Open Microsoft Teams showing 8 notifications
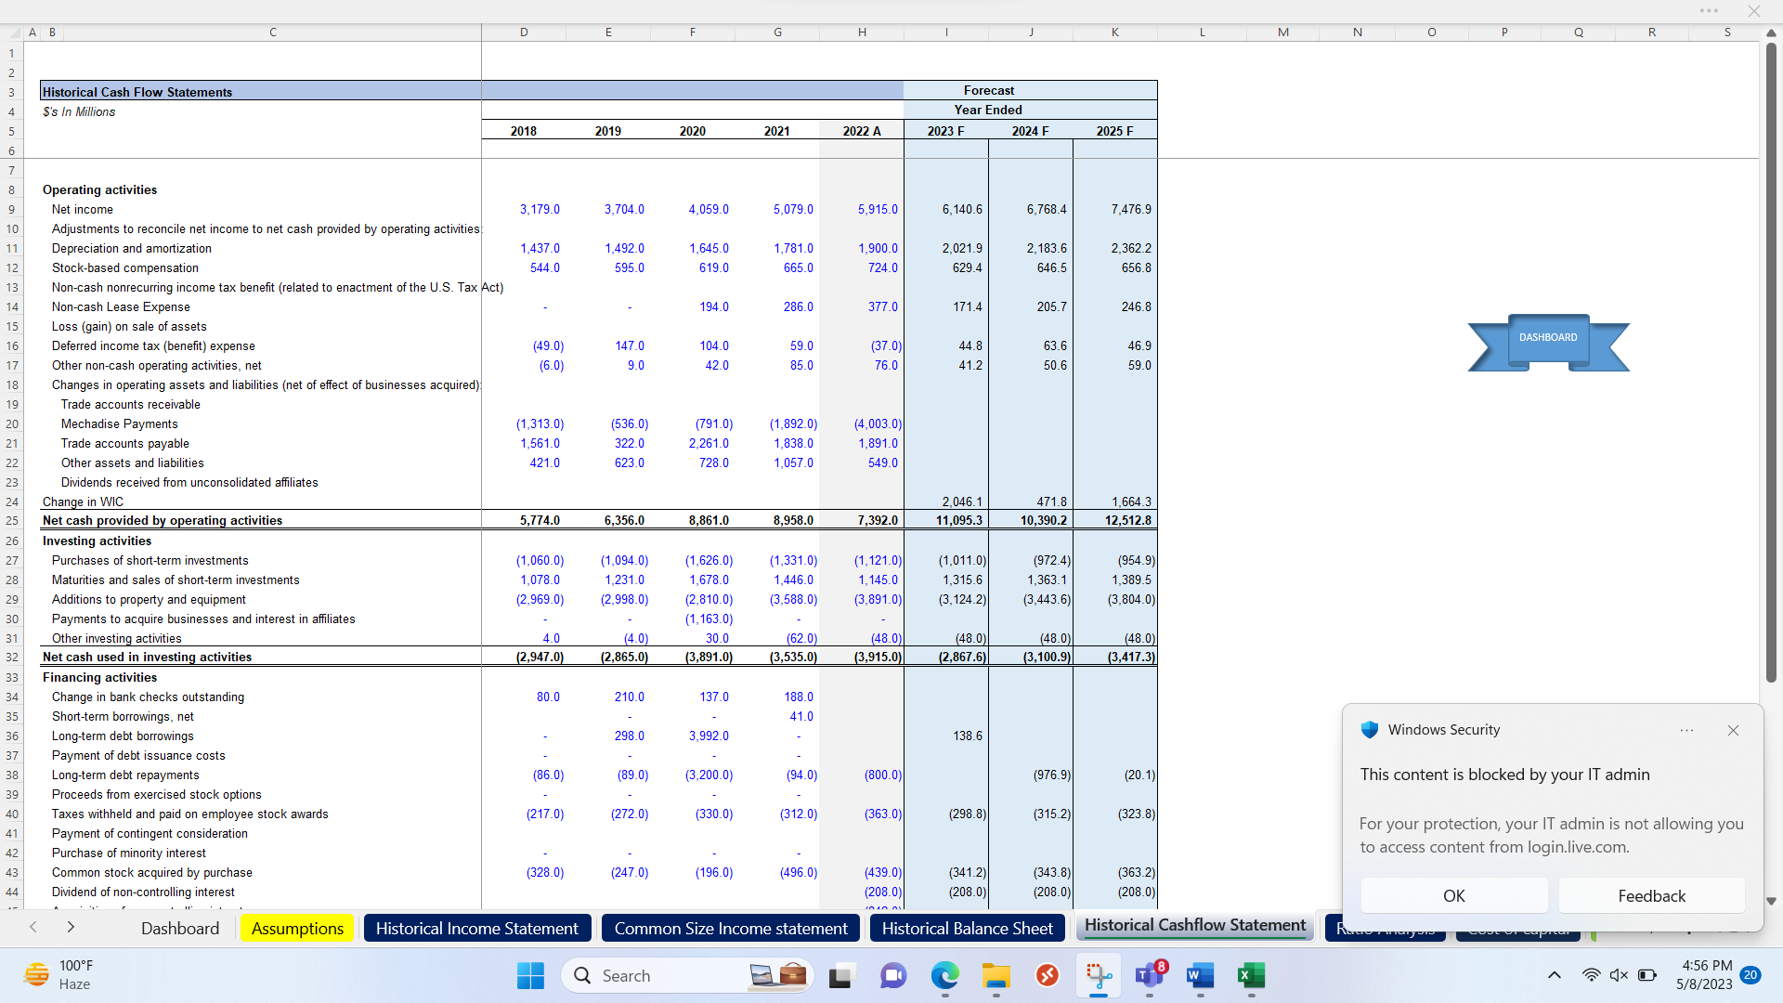 click(1149, 975)
